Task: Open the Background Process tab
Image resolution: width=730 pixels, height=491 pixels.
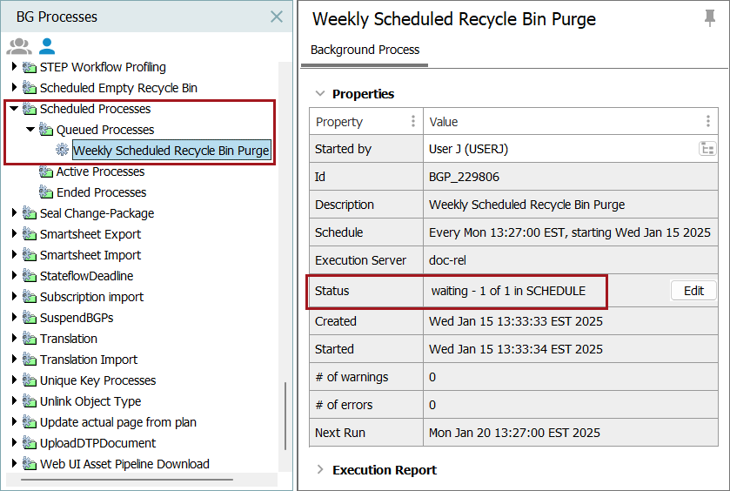Action: [365, 50]
